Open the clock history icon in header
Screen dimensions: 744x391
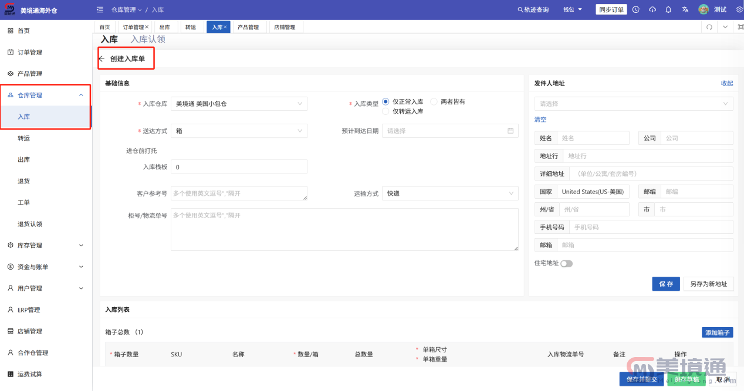point(636,10)
